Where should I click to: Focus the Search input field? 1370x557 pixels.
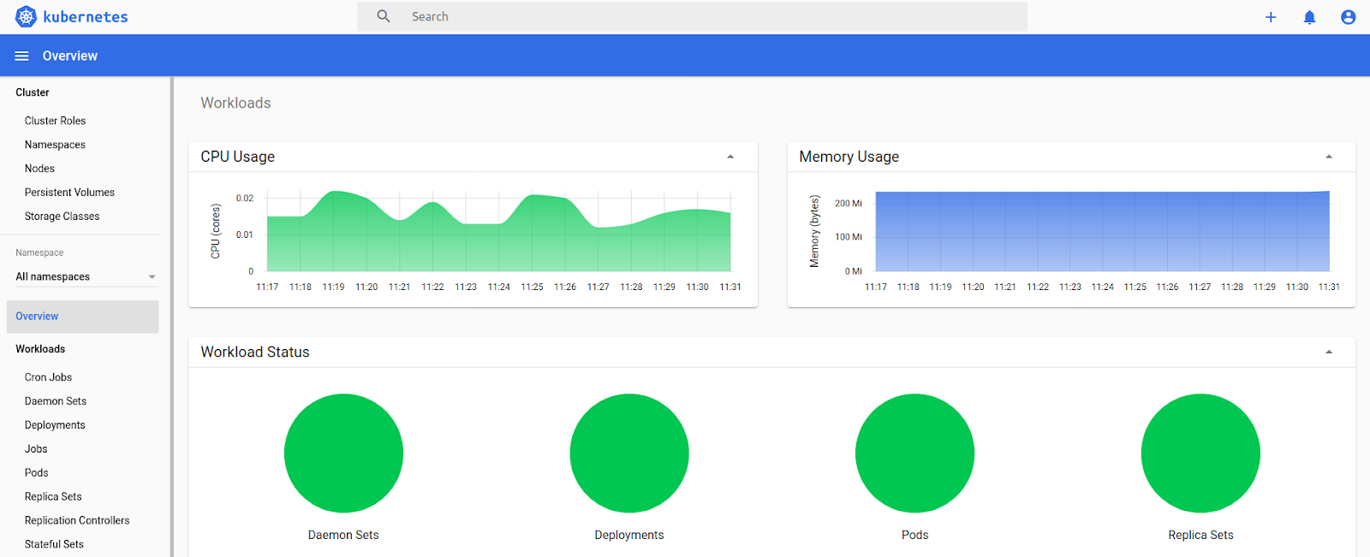(692, 16)
